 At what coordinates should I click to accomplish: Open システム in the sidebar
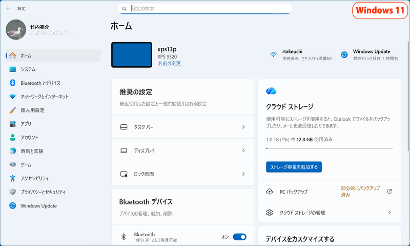[53, 69]
